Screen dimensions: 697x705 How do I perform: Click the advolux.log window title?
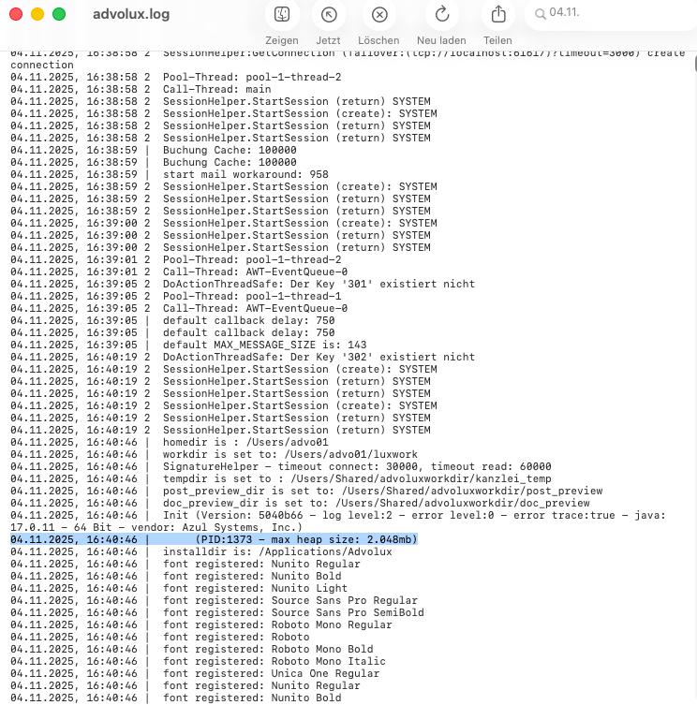(x=132, y=14)
